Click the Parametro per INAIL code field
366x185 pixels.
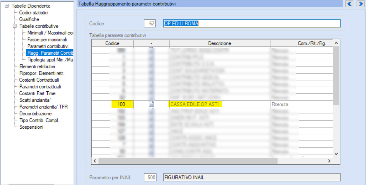[150, 177]
